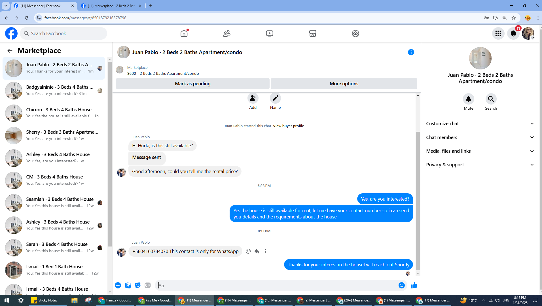
Task: Open Sarah 3 Beds 4 Baths House chat
Action: point(54,248)
